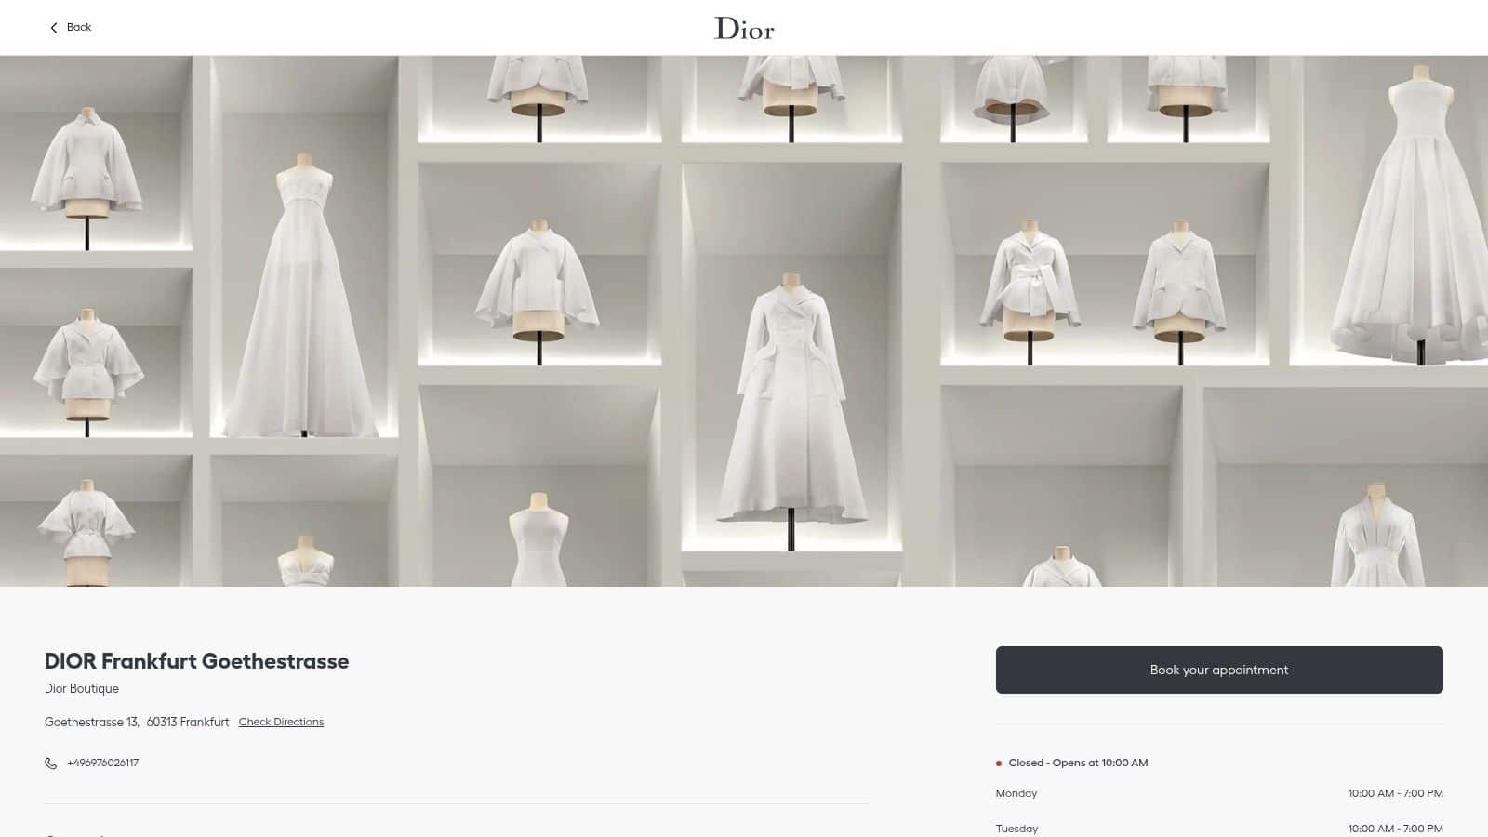Screen dimensions: 1488x837
Task: Click the phone icon beside +496976026117
Action: 50,763
